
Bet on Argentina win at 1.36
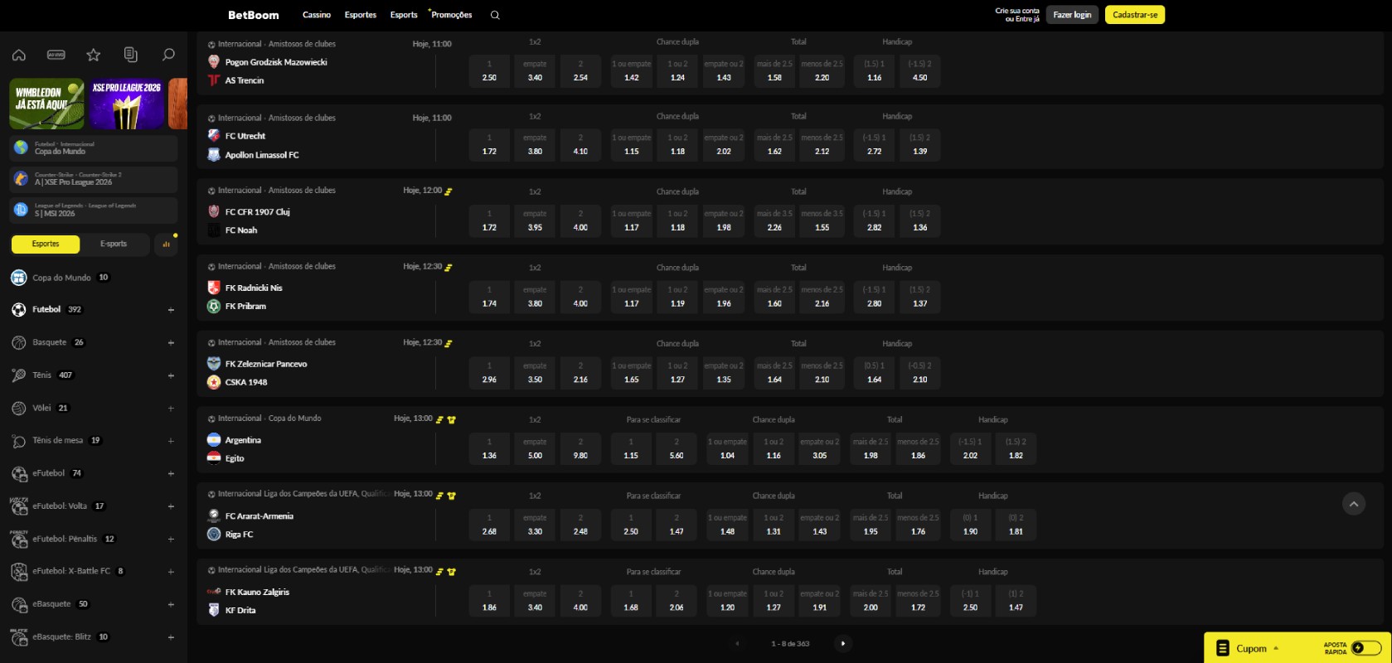click(x=489, y=448)
